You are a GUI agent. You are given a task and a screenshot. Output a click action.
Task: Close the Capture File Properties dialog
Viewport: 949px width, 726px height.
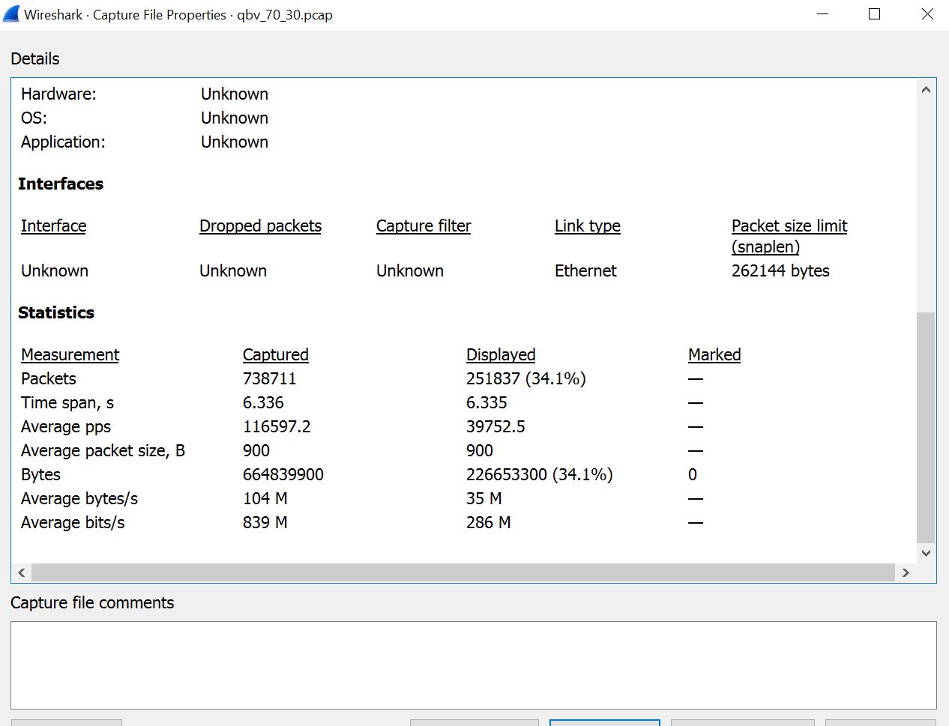point(927,14)
